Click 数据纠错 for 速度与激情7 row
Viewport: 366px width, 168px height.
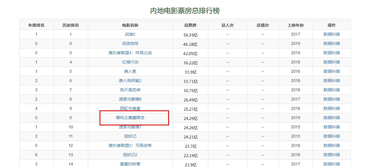click(x=332, y=127)
